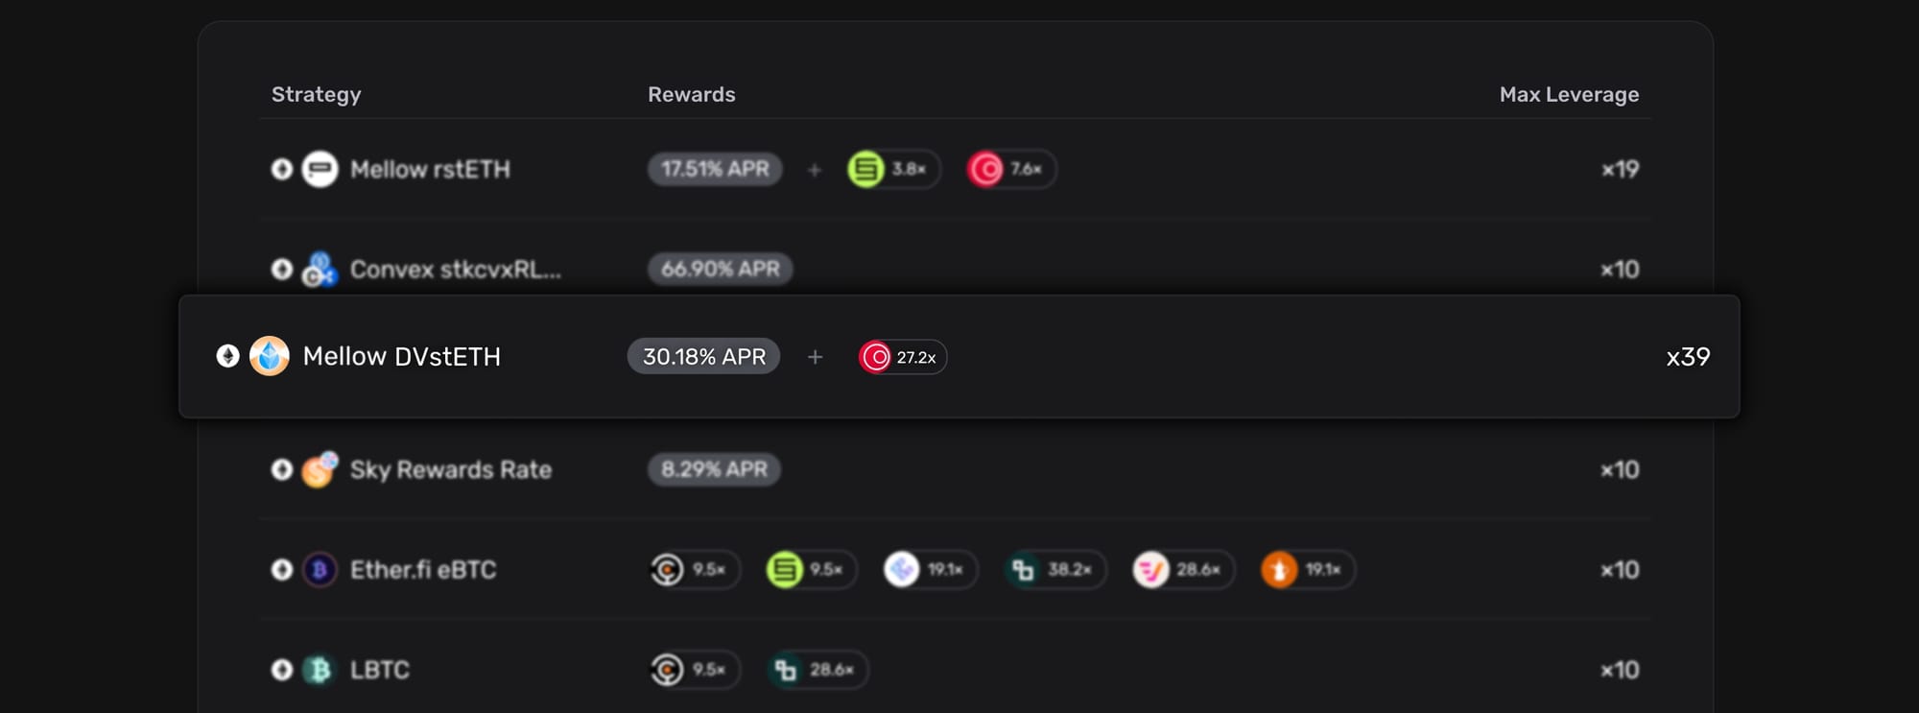Click the green 3.8x reward badge
This screenshot has width=1919, height=713.
pyautogui.click(x=893, y=169)
